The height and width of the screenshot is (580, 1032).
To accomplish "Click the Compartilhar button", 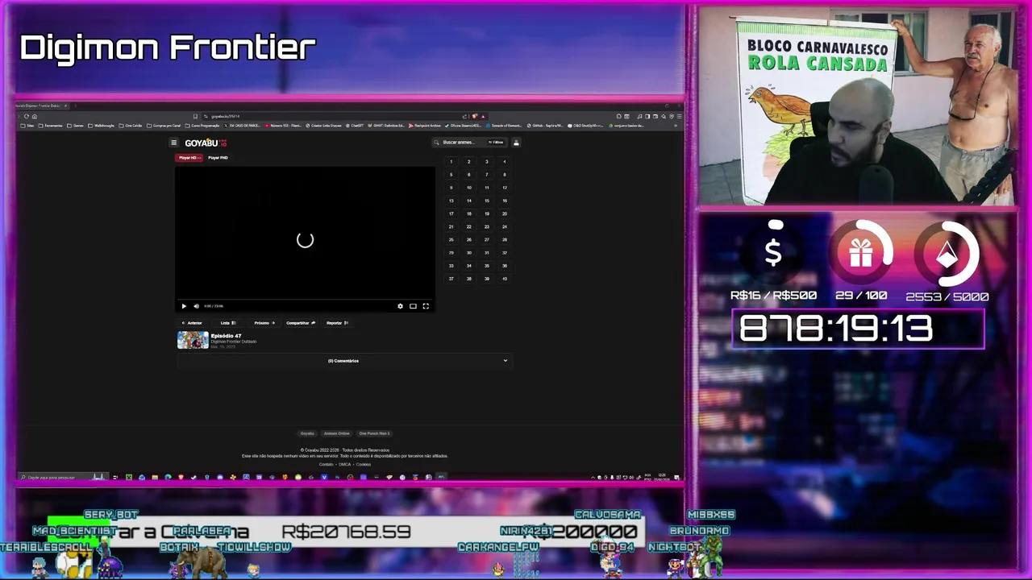I will [x=301, y=323].
